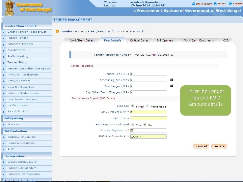Click the Surcharges help icon
Image resolution: width=243 pixels, height=182 pixels.
171,86
